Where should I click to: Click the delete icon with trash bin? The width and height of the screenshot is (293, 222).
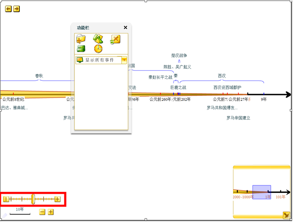click(115, 39)
